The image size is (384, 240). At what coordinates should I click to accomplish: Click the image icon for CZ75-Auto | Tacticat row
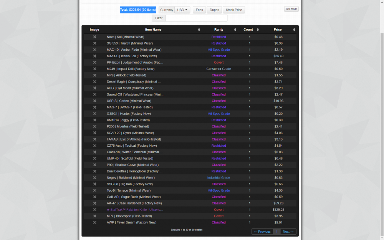click(94, 146)
